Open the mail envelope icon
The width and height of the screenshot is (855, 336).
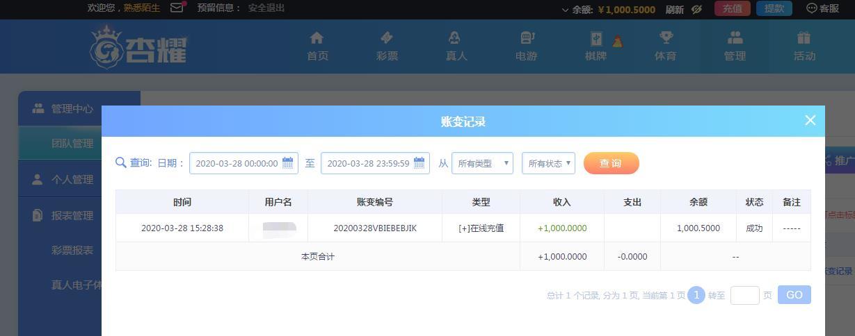[177, 8]
